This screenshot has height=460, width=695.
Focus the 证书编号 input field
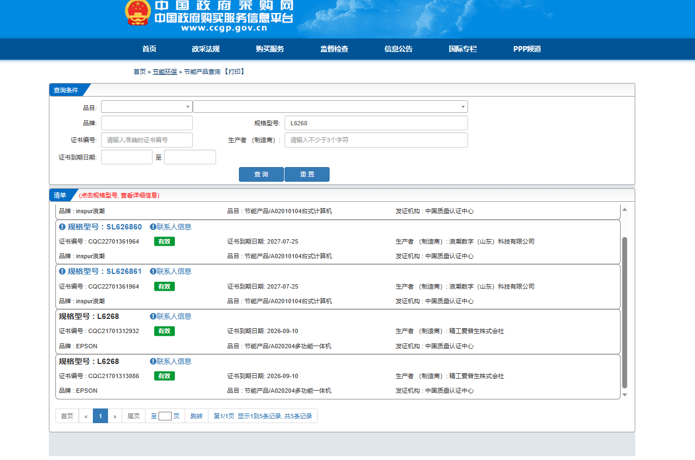click(147, 140)
